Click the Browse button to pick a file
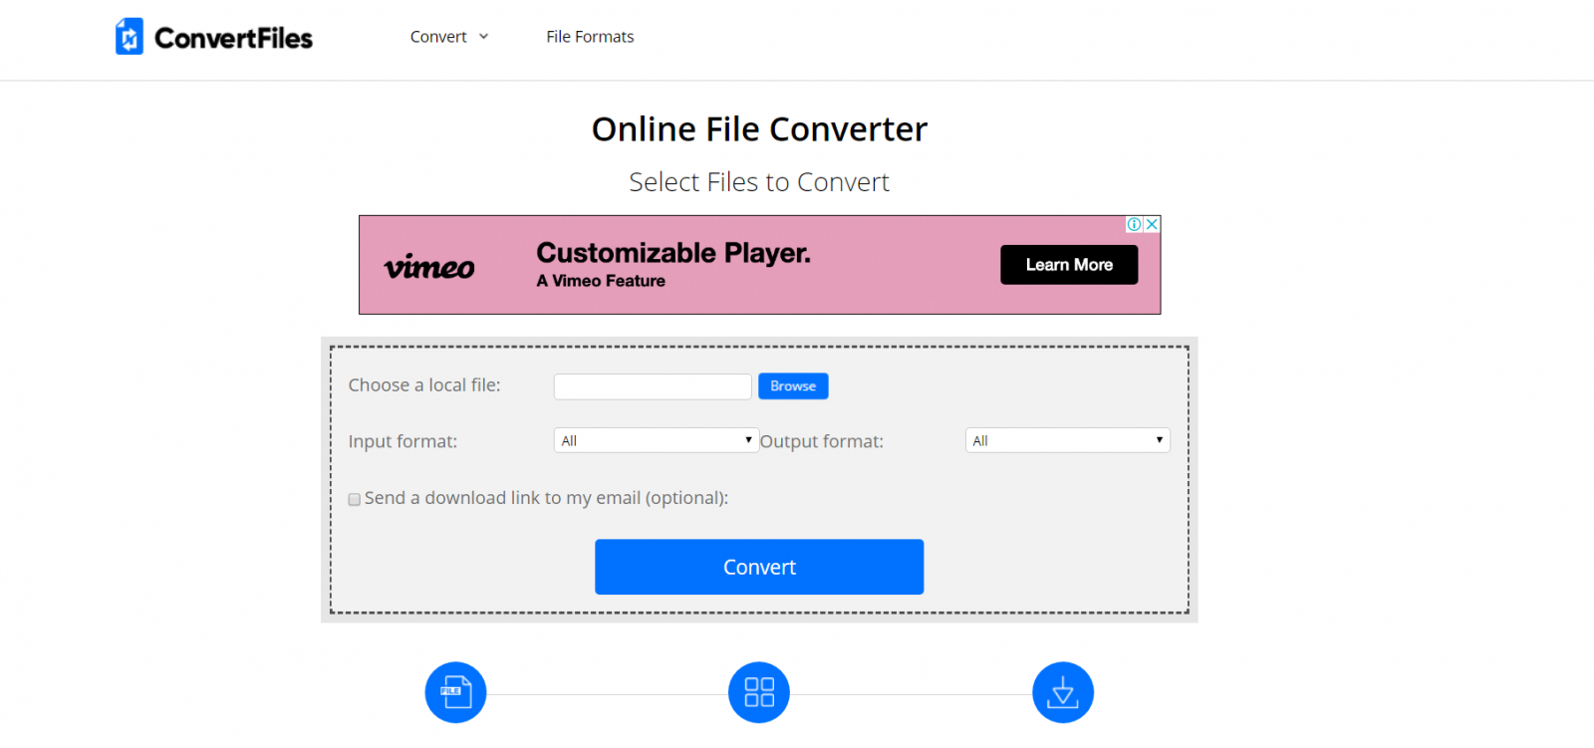1594x748 pixels. [x=793, y=386]
